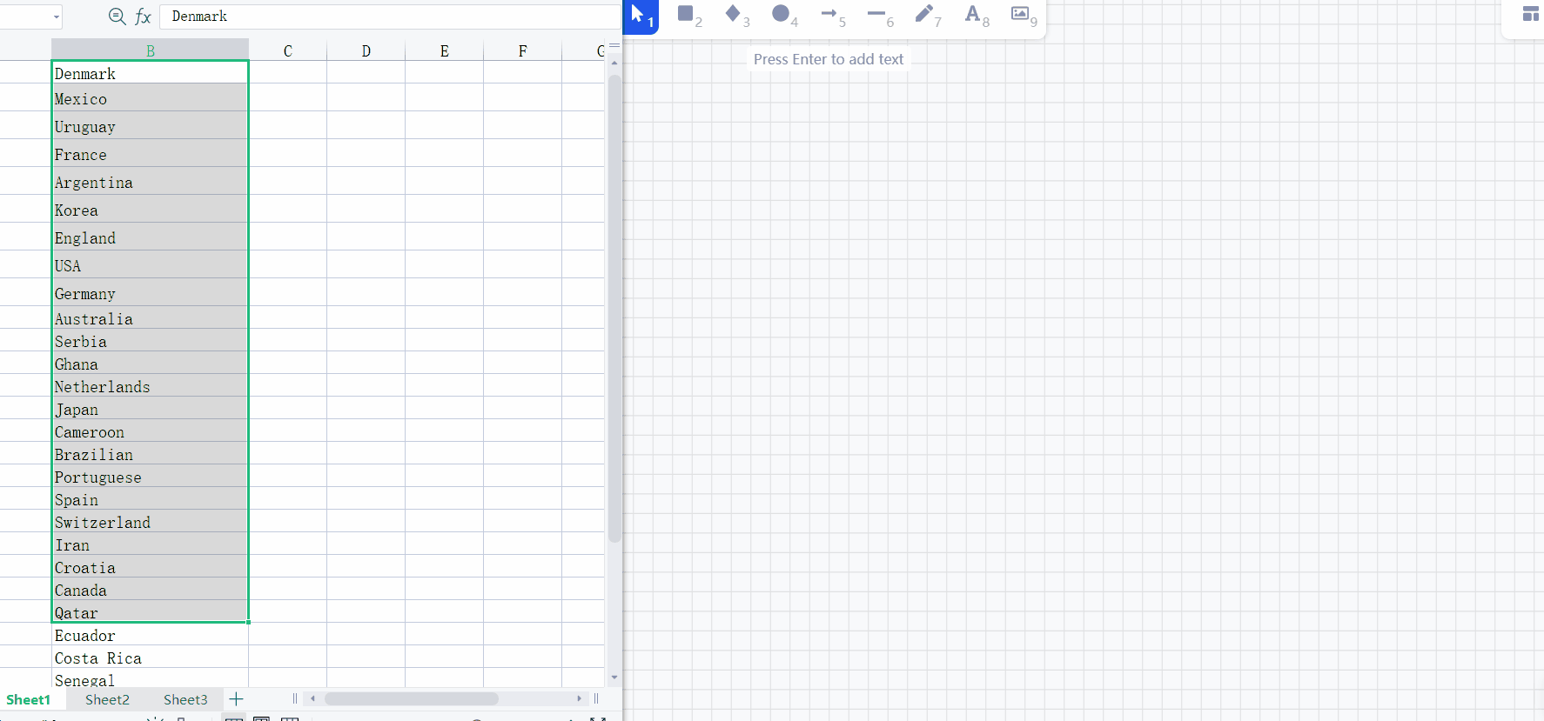This screenshot has width=1544, height=721.
Task: Open the insert function fx button
Action: pyautogui.click(x=144, y=17)
